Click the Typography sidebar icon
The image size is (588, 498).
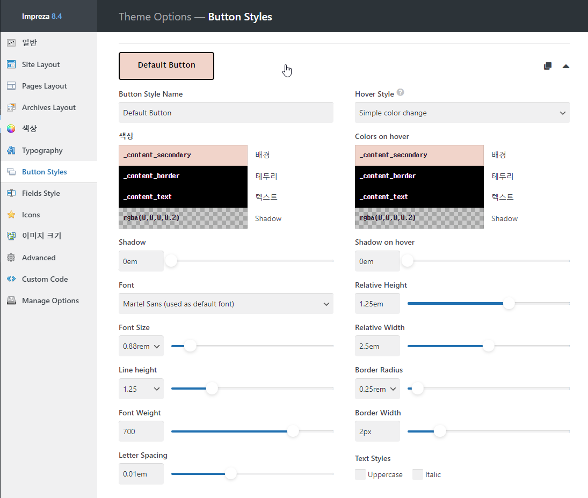pyautogui.click(x=11, y=150)
